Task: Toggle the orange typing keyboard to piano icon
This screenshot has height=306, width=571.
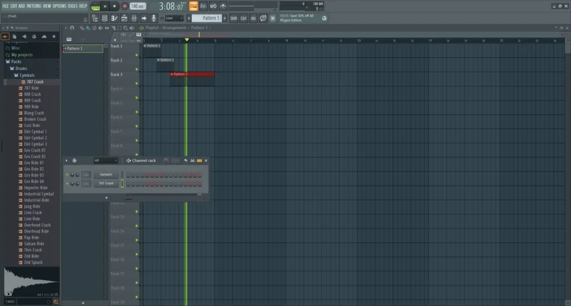Action: [193, 6]
